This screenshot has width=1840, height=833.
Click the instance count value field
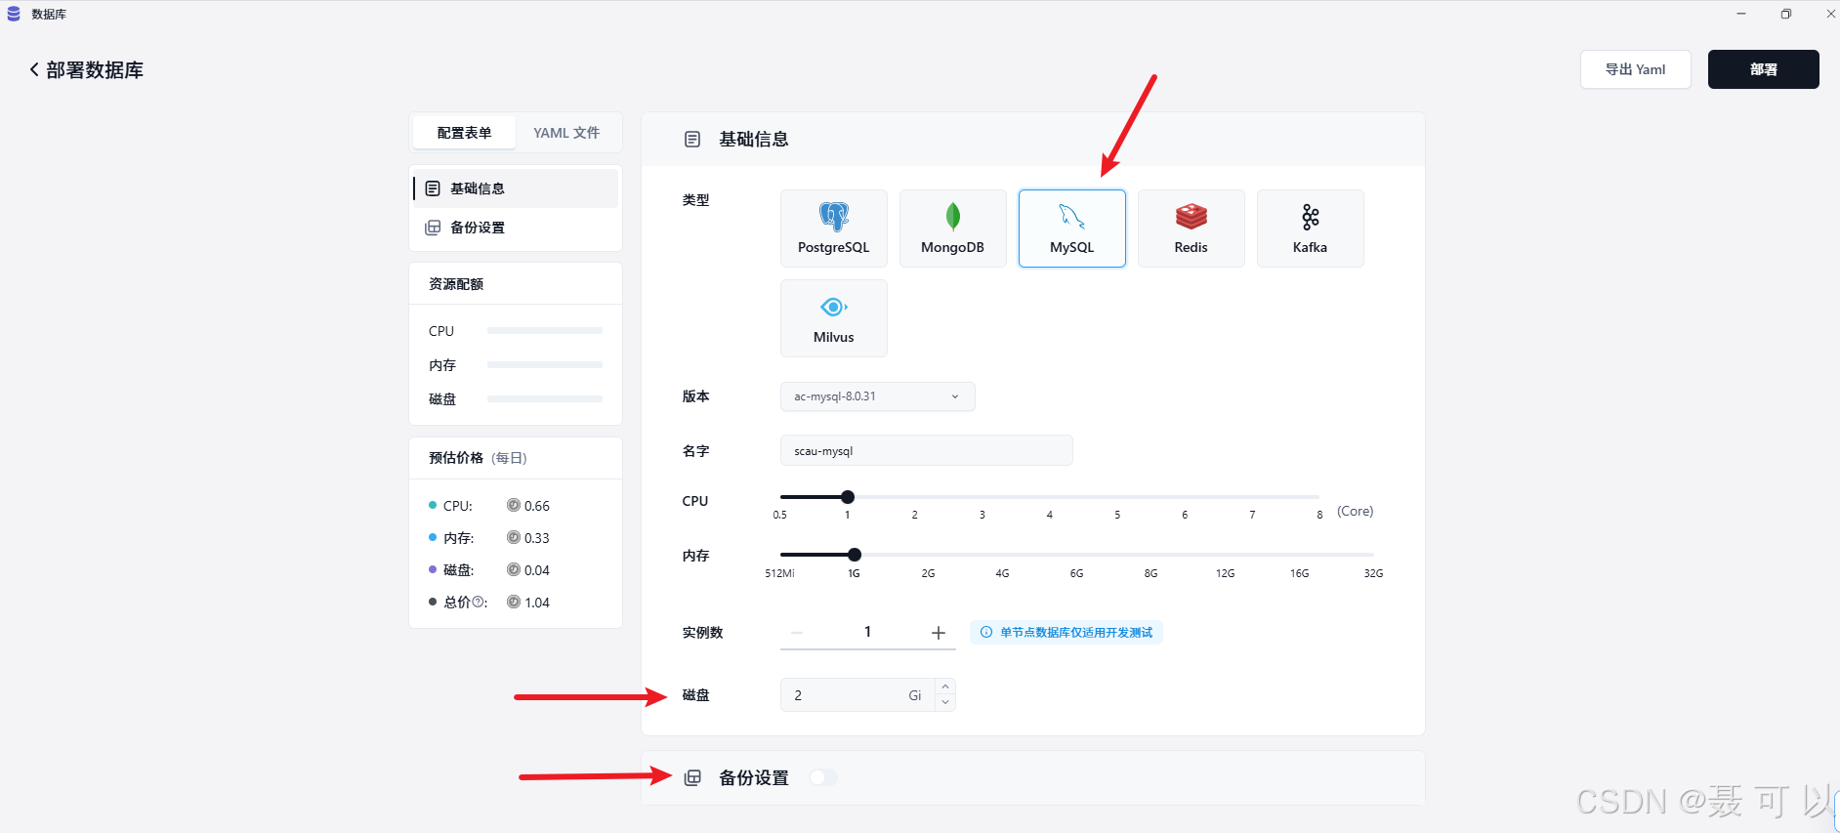[867, 633]
